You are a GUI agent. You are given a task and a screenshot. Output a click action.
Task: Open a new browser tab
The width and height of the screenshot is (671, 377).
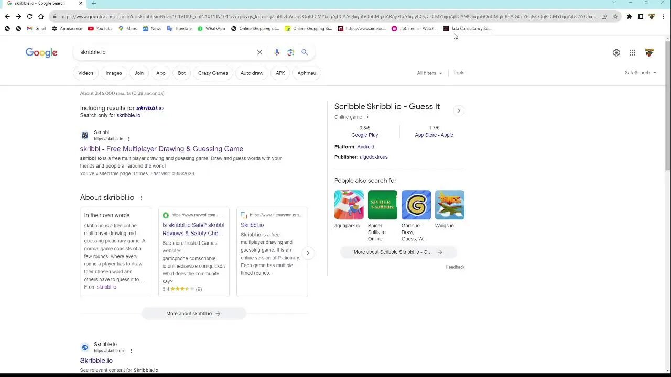pyautogui.click(x=94, y=3)
